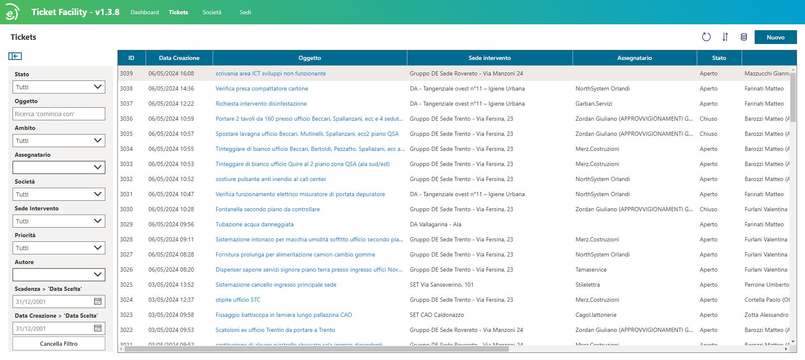805x360 pixels.
Task: Open ticket 'Fornitura prolunga per alimentazione camion'
Action: (x=295, y=254)
